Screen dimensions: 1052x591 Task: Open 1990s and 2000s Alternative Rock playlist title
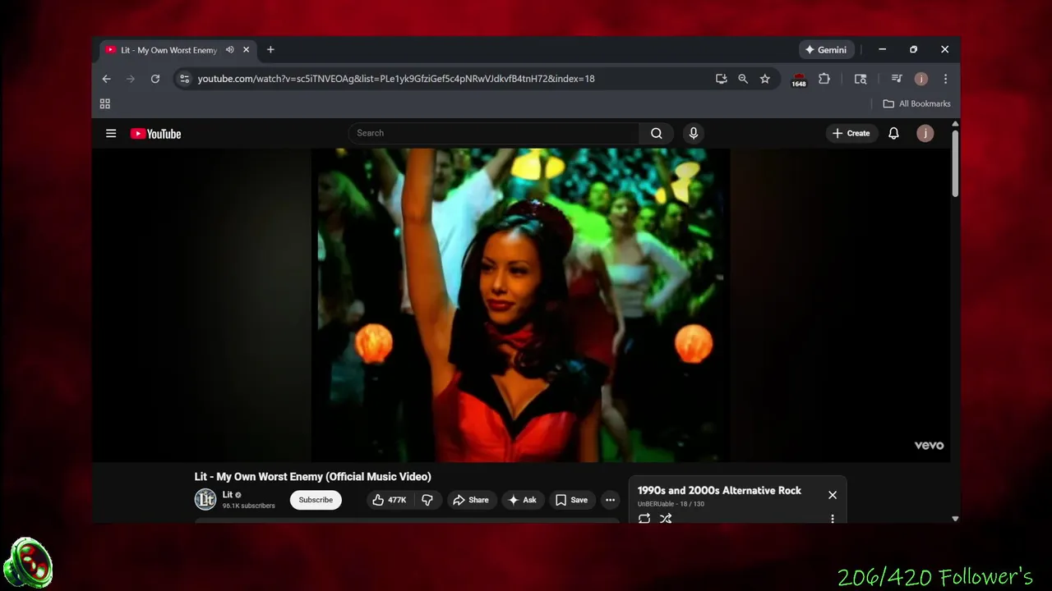(719, 490)
